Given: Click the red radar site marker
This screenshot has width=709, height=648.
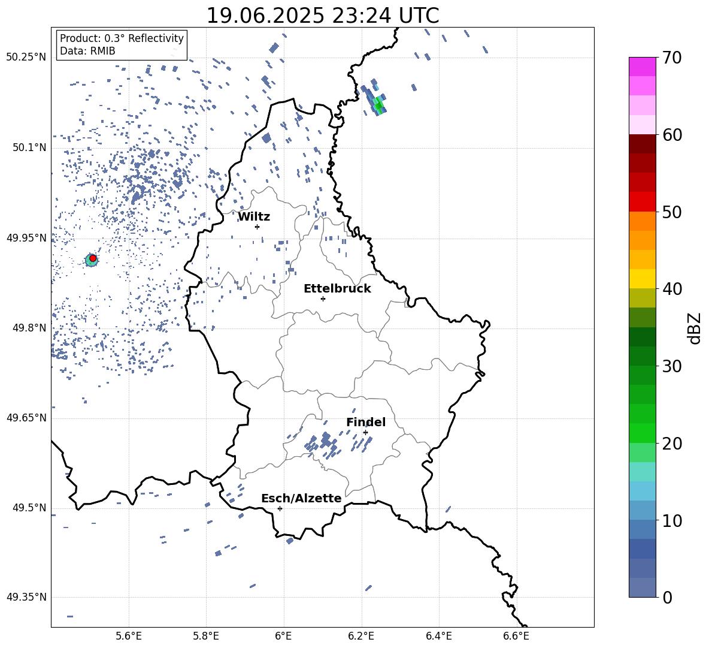Looking at the screenshot, I should tap(93, 258).
